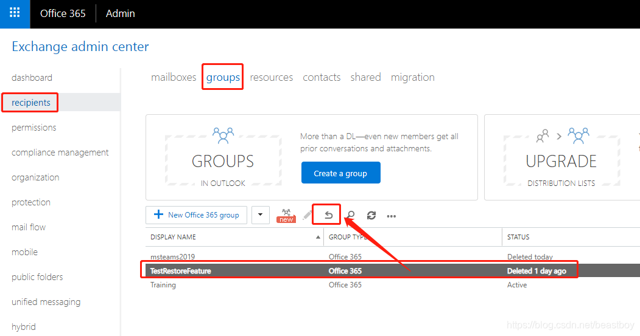Open public folders in left navigation
This screenshot has height=336, width=640.
click(37, 277)
